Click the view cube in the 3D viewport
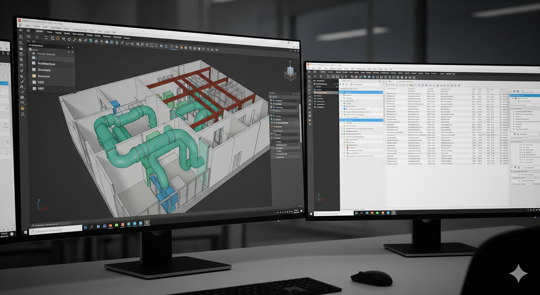This screenshot has width=540, height=295. pos(290,72)
